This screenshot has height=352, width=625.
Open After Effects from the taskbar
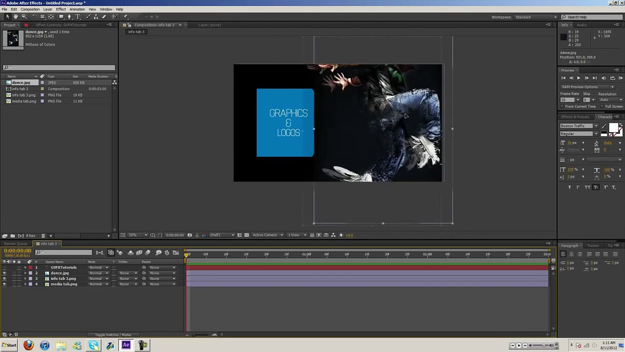click(x=126, y=345)
